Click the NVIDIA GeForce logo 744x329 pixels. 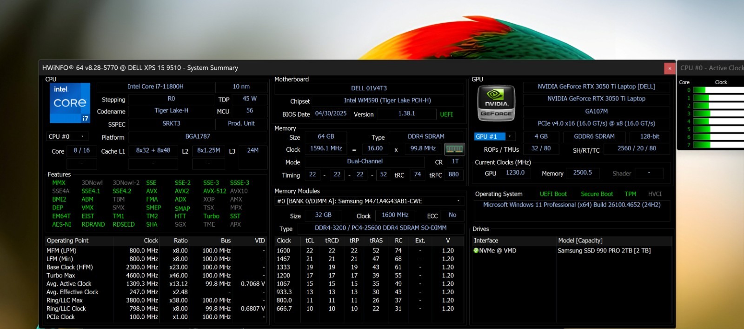tap(496, 103)
